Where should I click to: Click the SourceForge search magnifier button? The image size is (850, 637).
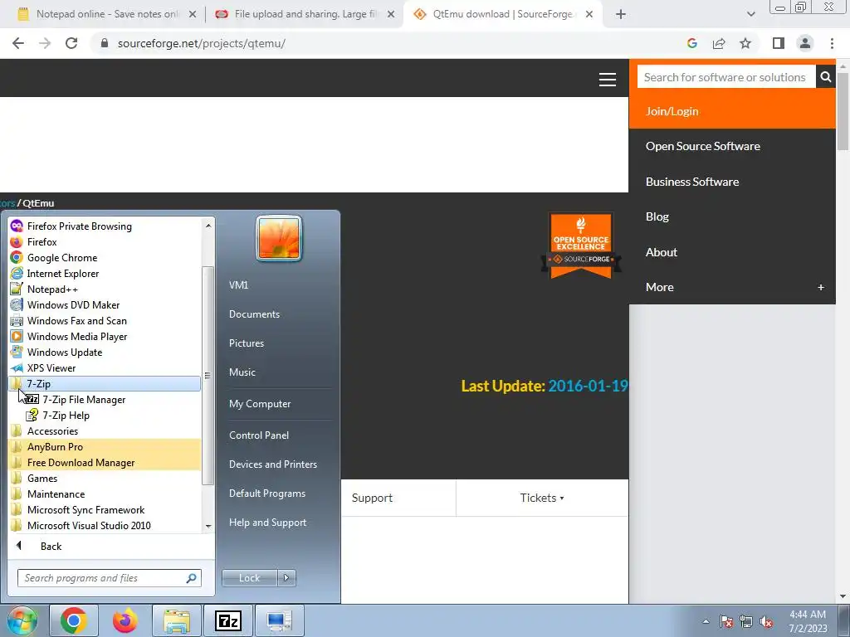[826, 77]
